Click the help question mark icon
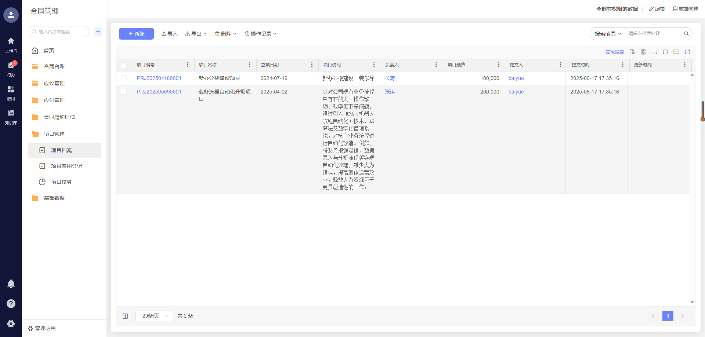This screenshot has height=337, width=705. point(11,304)
